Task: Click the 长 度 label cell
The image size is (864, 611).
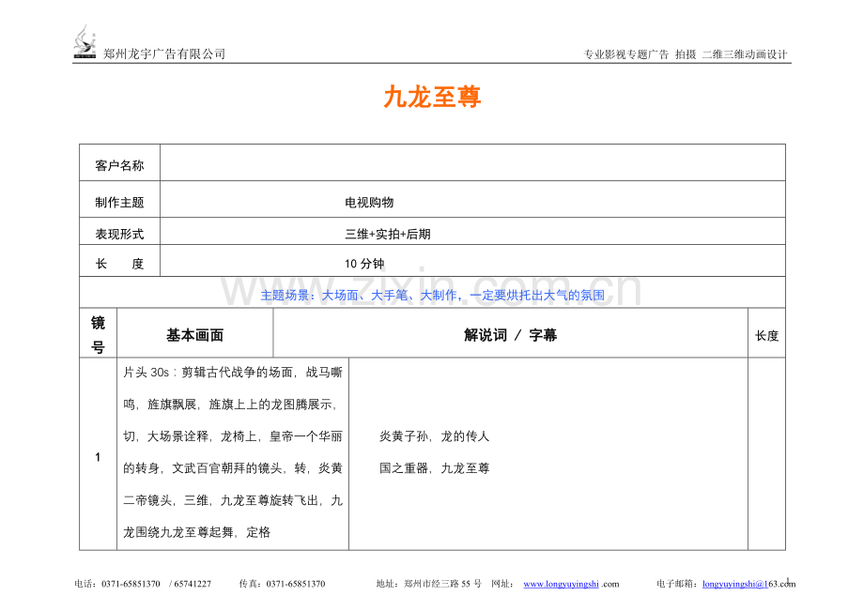Action: (119, 261)
